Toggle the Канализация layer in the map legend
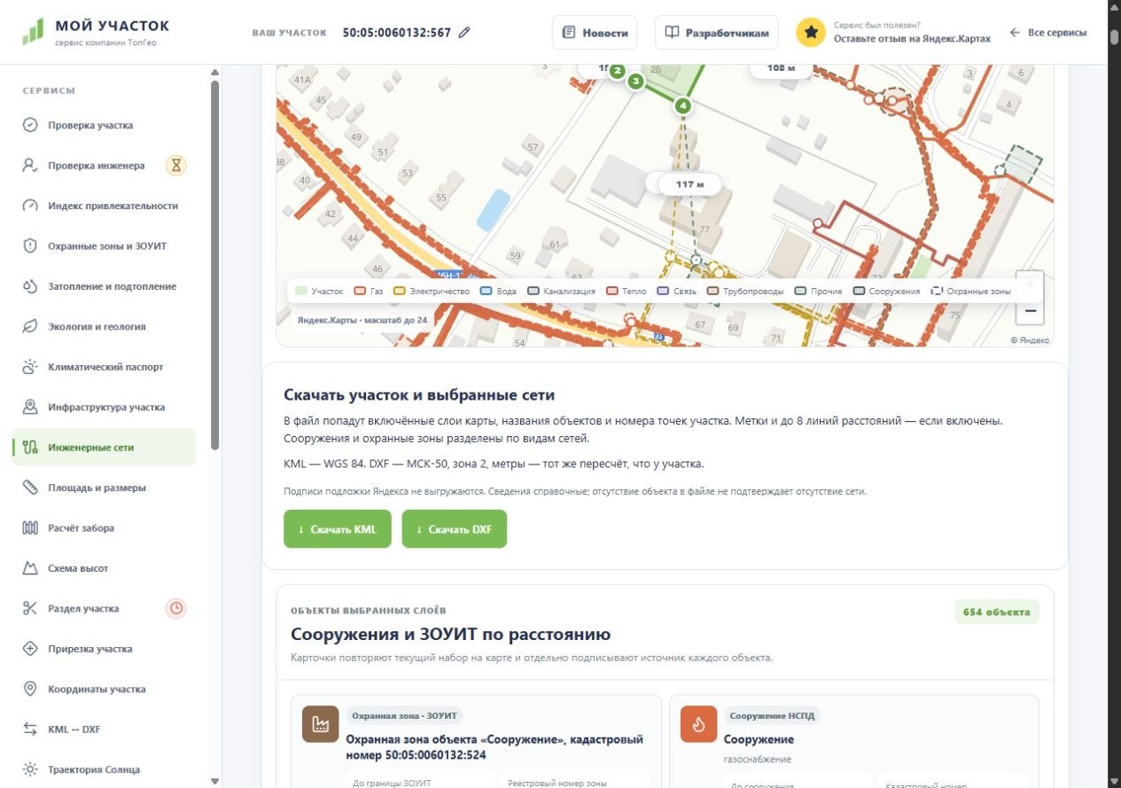The height and width of the screenshot is (788, 1121). click(x=562, y=291)
